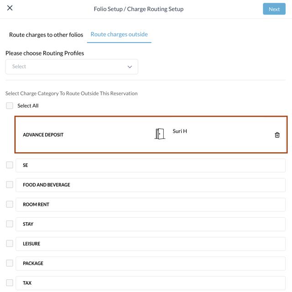Tick the Tax category checkbox
292x292 pixels.
click(10, 282)
